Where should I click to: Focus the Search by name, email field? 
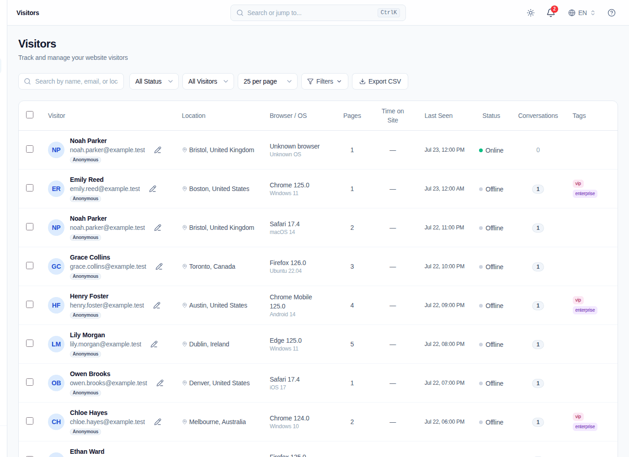[71, 81]
